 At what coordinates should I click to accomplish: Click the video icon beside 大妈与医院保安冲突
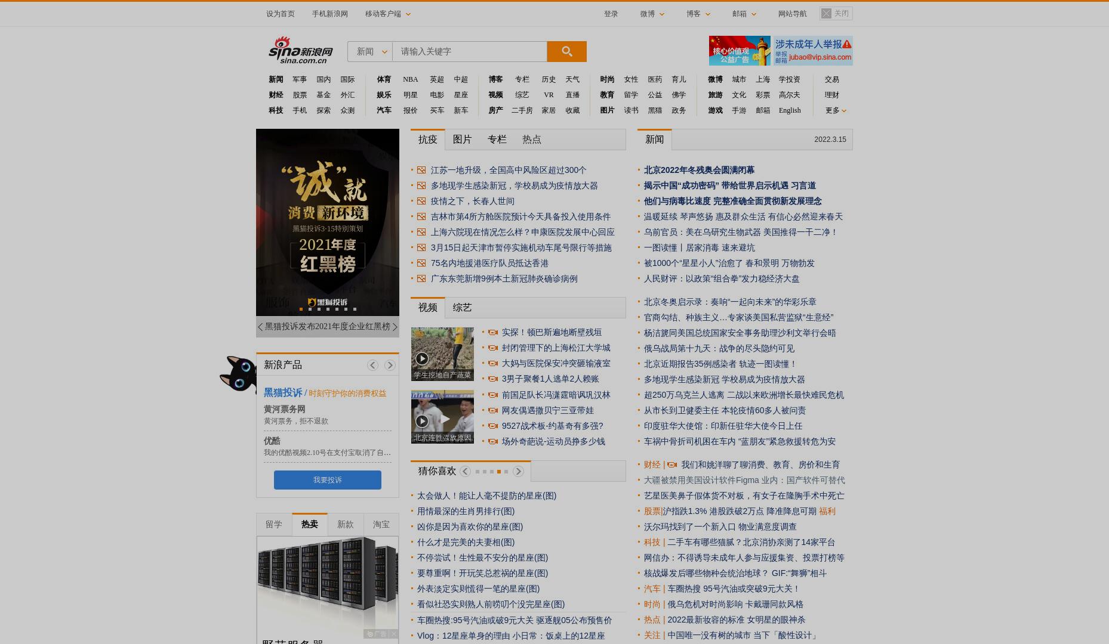point(493,364)
